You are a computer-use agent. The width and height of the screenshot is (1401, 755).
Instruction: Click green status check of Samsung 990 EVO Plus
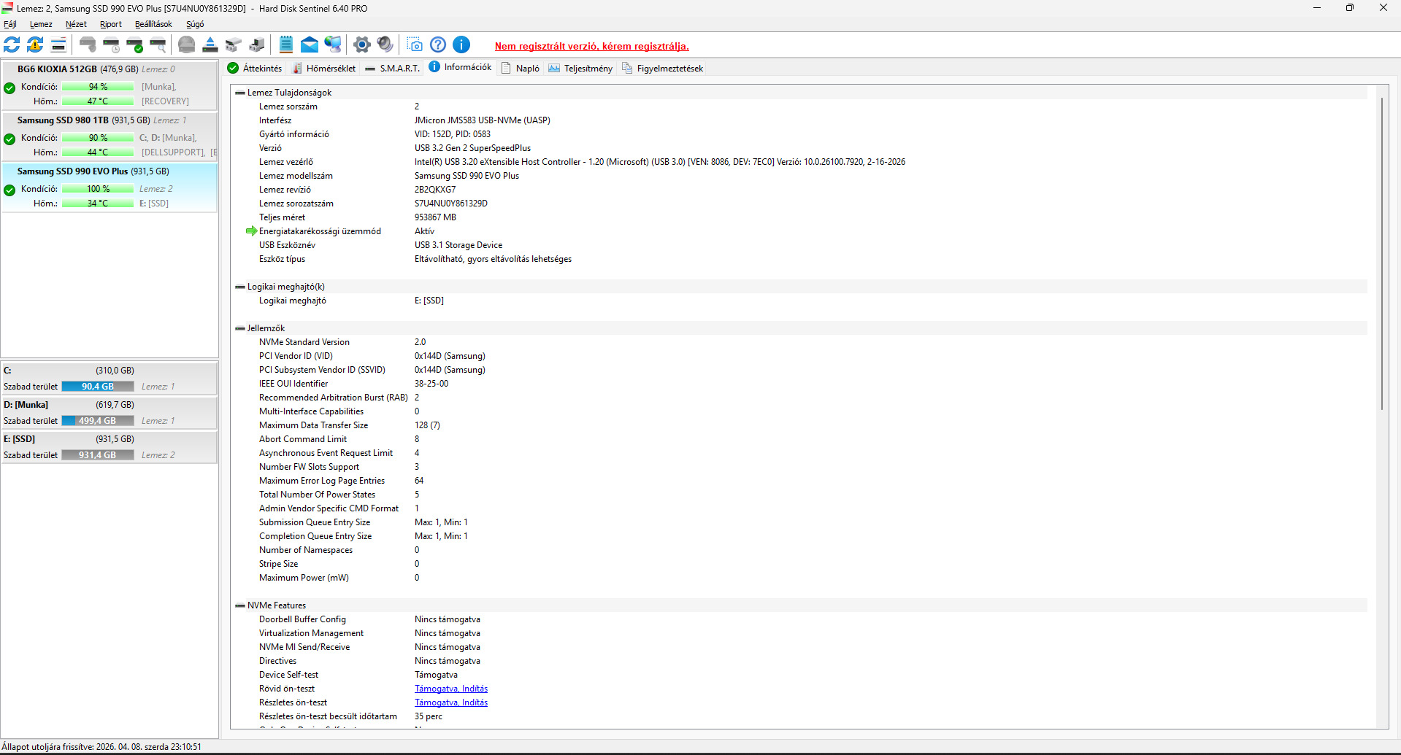point(9,190)
